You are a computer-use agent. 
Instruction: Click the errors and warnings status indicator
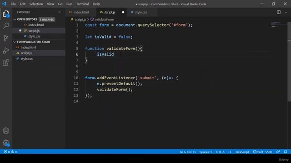[10, 152]
